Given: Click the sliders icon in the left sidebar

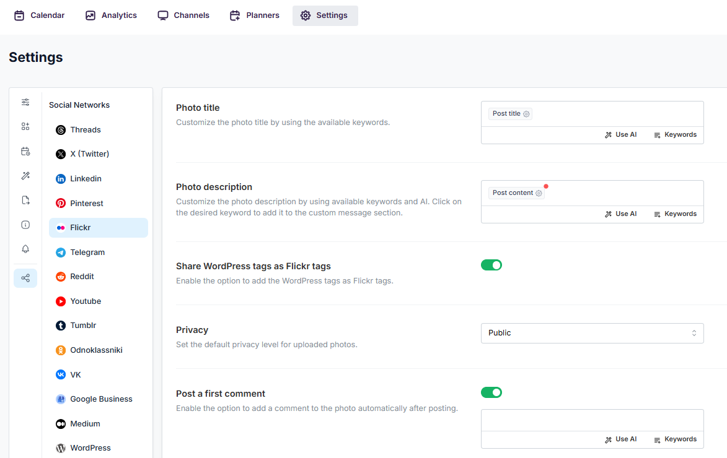Looking at the screenshot, I should pyautogui.click(x=25, y=102).
